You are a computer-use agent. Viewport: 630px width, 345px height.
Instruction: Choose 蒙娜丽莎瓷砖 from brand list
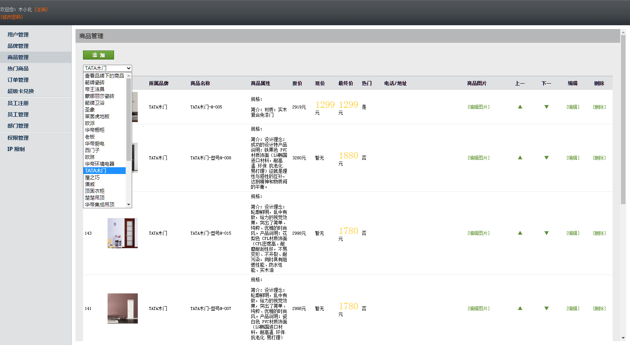point(105,96)
